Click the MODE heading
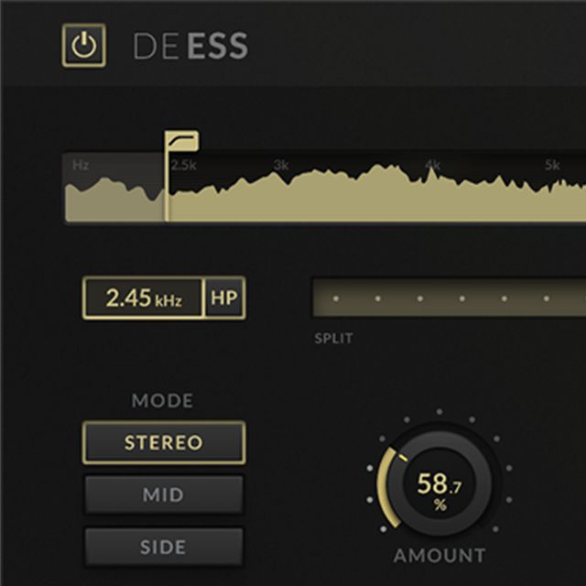Viewport: 586px width, 586px height. coord(163,401)
